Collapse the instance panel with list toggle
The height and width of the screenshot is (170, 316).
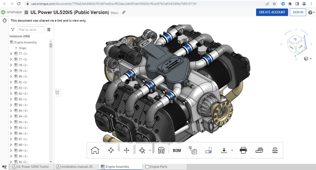58,92
